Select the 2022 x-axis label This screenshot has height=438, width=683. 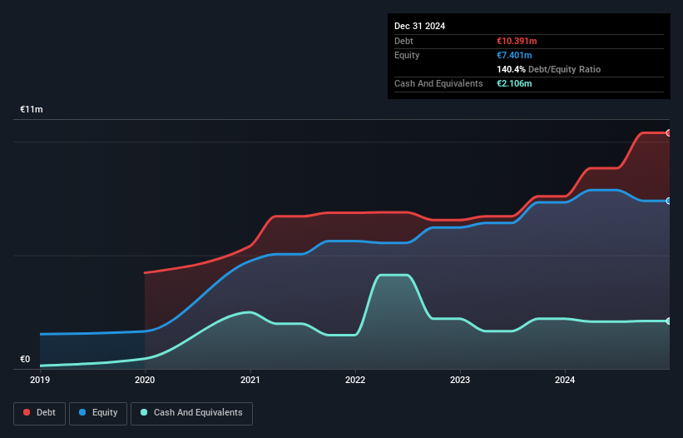click(x=355, y=380)
